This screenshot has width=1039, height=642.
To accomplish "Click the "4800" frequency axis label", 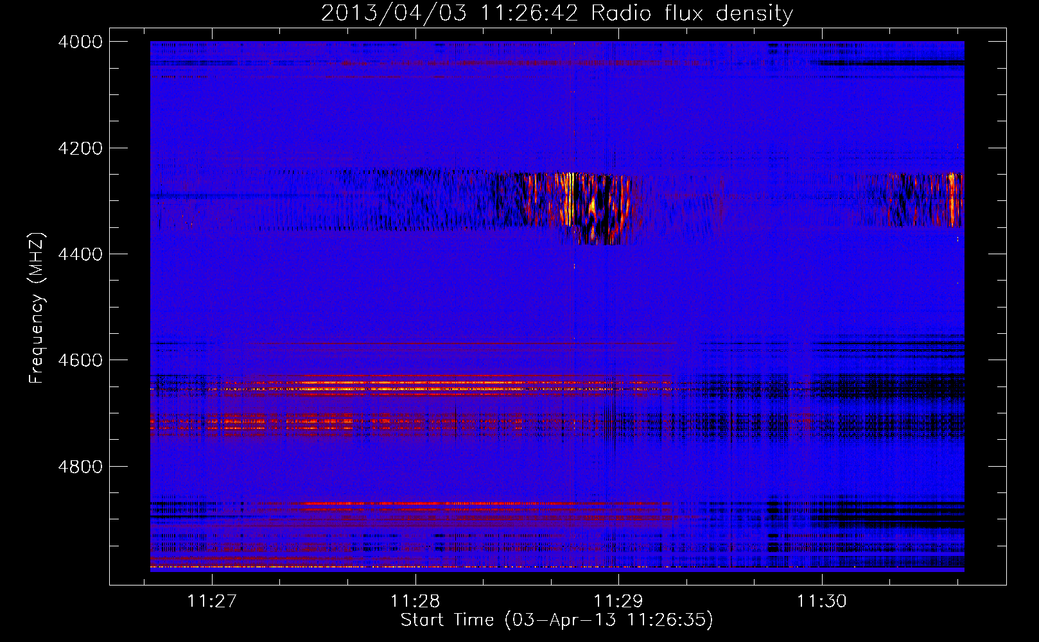I will point(80,467).
